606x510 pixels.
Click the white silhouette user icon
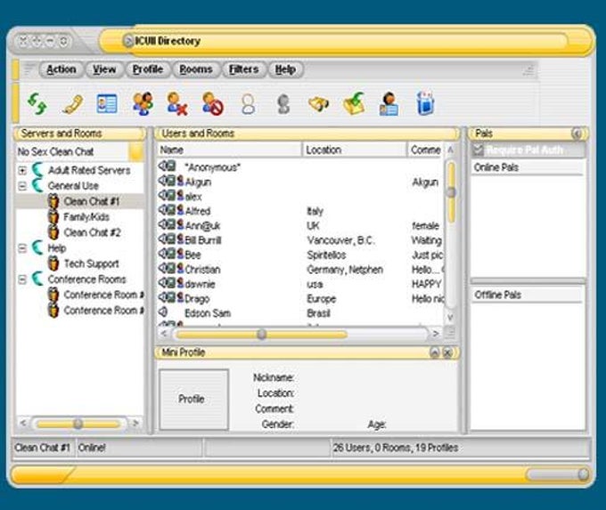248,104
